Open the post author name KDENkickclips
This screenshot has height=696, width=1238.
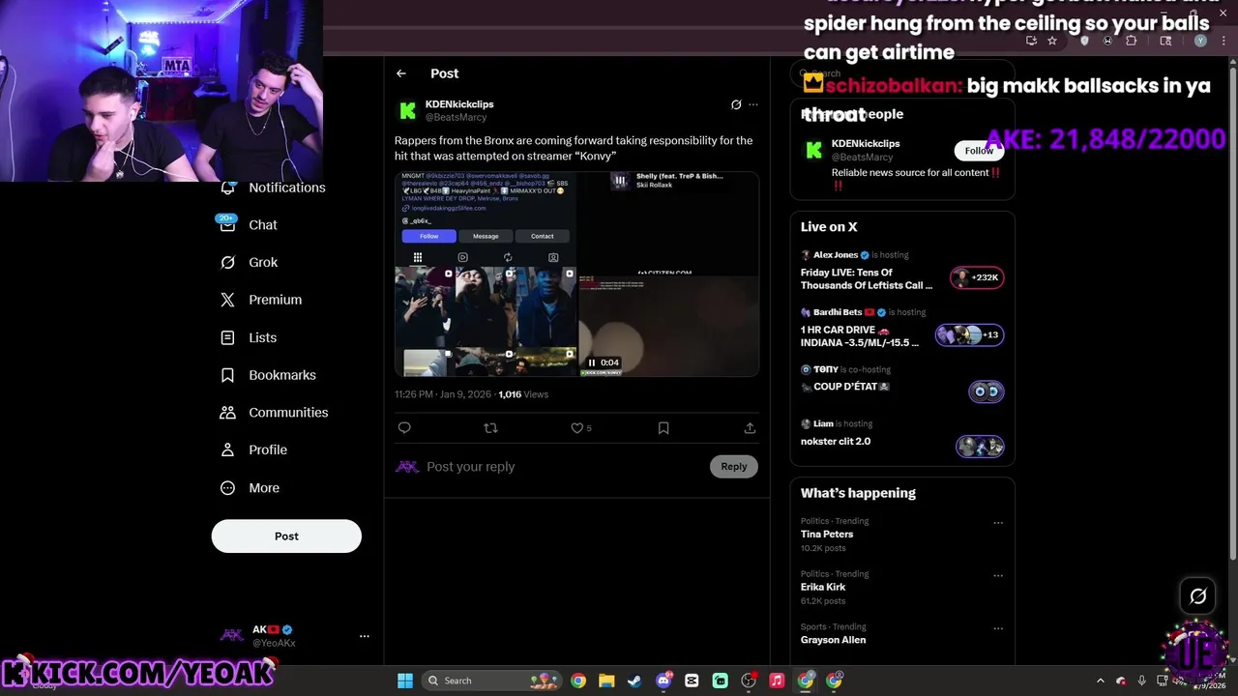[x=459, y=104]
